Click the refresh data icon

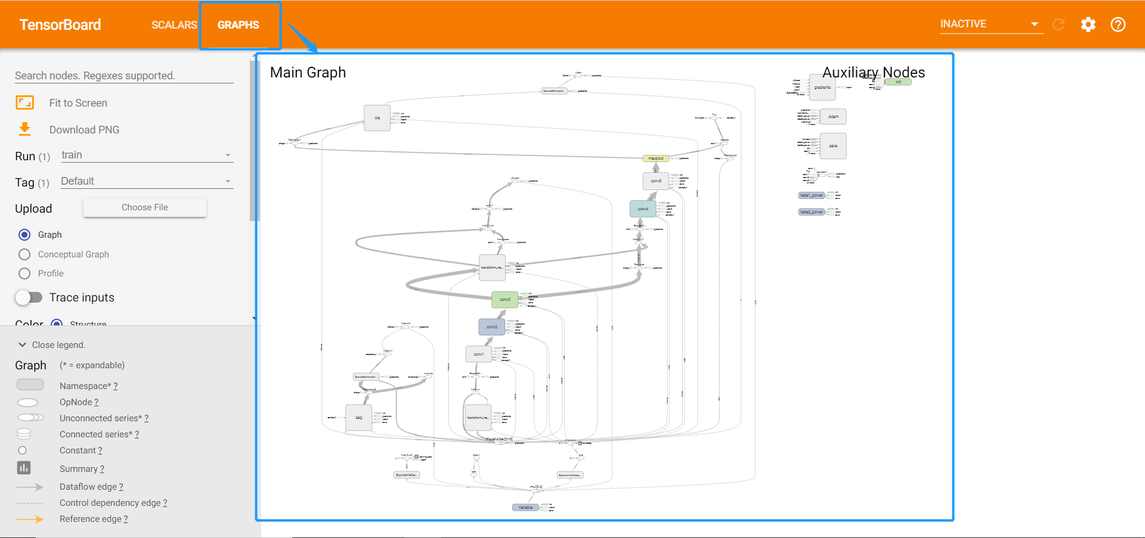click(x=1059, y=24)
